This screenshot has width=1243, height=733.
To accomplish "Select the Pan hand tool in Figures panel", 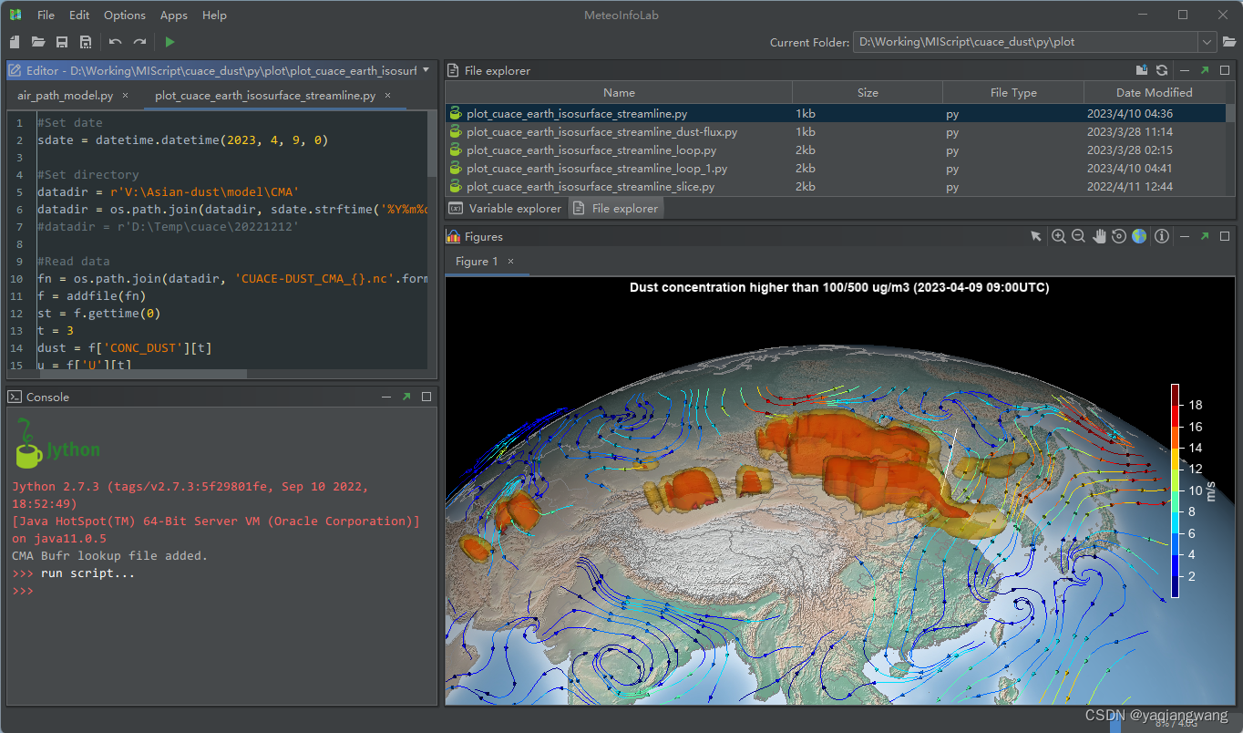I will (1099, 236).
